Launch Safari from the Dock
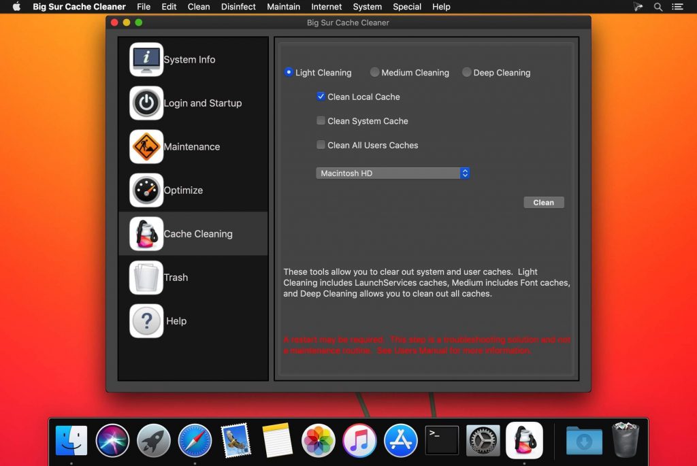 [x=195, y=441]
